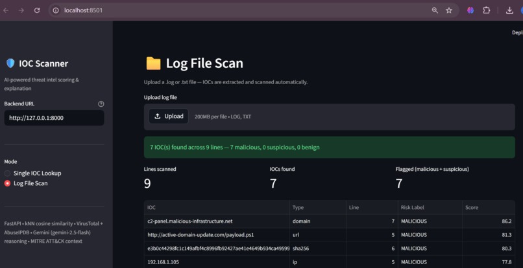
Task: Reload the page with refresh icon
Action: 37,10
